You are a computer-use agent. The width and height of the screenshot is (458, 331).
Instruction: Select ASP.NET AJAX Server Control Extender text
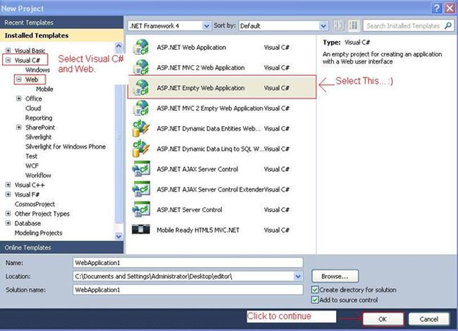pyautogui.click(x=210, y=189)
